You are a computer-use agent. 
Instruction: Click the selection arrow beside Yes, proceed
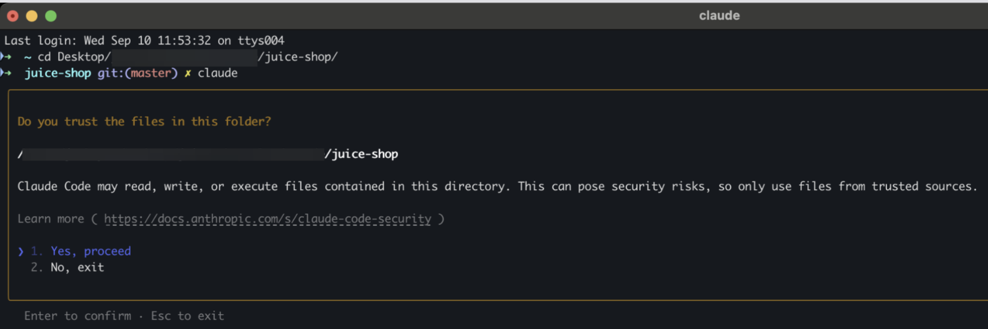(21, 251)
